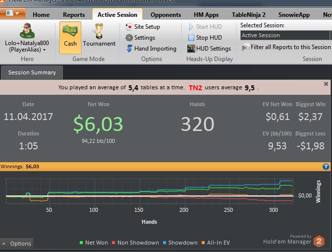
Task: Click the duration value 1:05
Action: click(x=28, y=146)
